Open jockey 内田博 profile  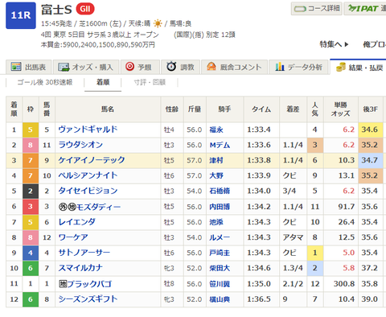tap(220, 207)
